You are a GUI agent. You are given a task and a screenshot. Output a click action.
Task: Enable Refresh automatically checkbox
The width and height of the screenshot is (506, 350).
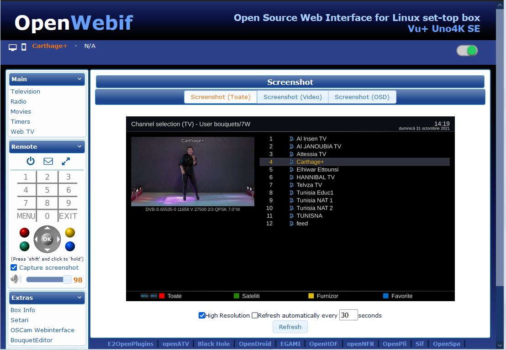pyautogui.click(x=255, y=315)
